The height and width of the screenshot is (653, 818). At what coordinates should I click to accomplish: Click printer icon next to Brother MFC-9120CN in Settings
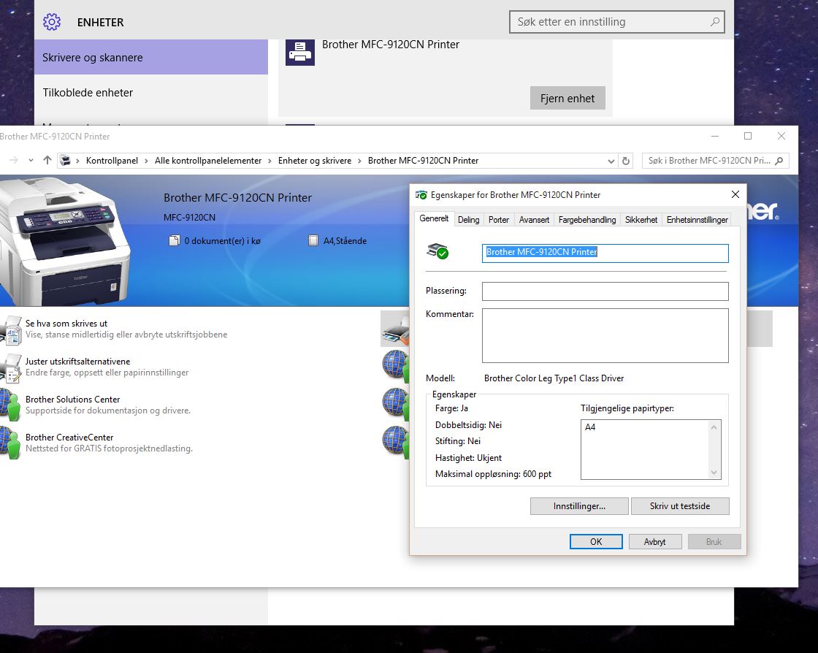[300, 52]
